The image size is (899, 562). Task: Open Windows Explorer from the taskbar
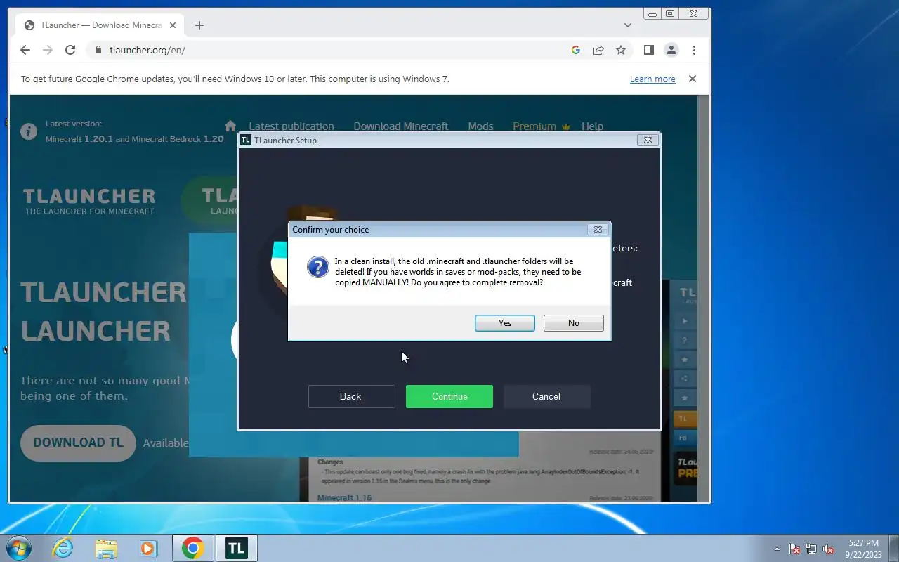tap(106, 548)
